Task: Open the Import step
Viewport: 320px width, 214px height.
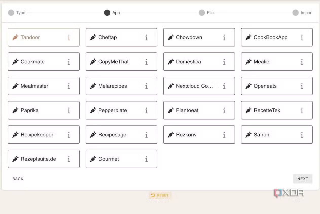Action: tap(296, 13)
